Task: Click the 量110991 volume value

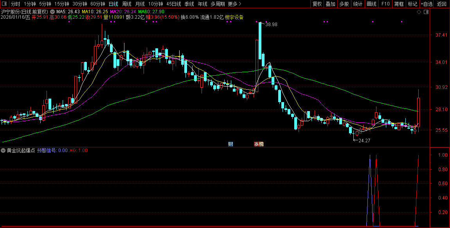Action: 114,18
